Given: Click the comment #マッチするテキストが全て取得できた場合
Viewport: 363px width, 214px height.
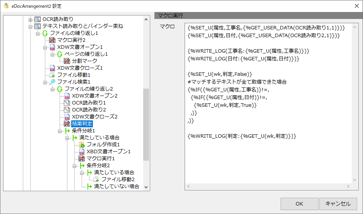Looking at the screenshot, I should (237, 82).
